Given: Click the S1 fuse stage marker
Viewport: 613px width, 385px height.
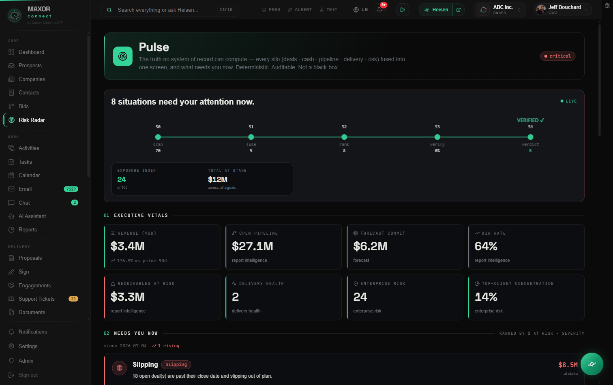Looking at the screenshot, I should tap(251, 137).
